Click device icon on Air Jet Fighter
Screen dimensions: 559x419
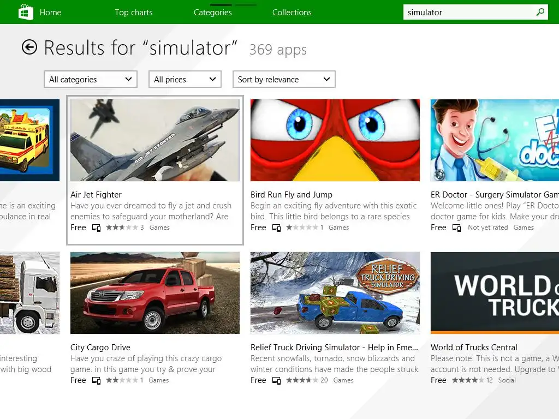click(x=96, y=228)
